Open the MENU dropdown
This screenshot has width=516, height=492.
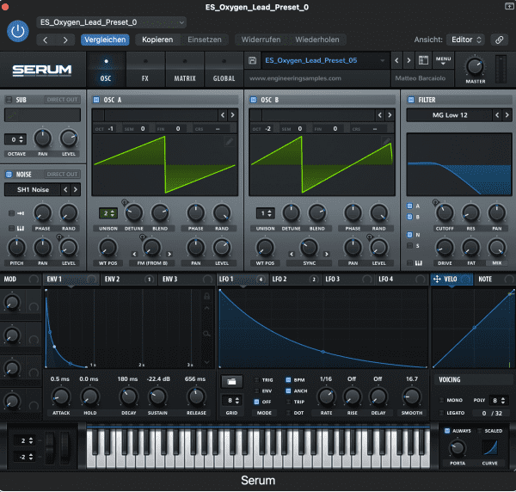[443, 60]
